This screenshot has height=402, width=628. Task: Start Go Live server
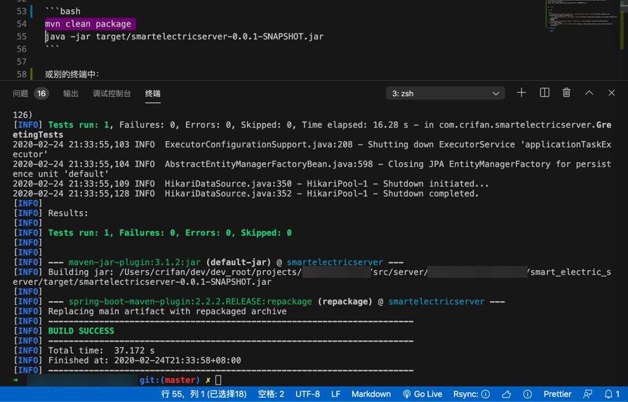pos(422,394)
